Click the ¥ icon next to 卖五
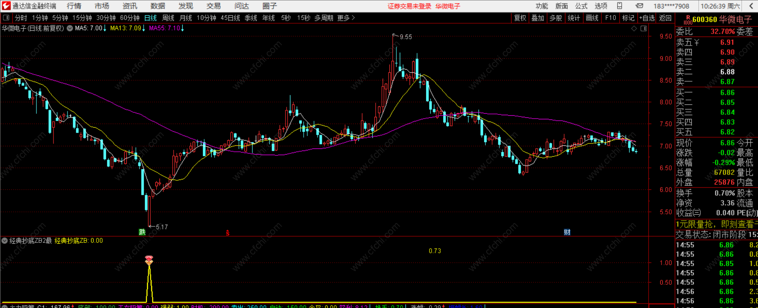The image size is (758, 308). pos(697,42)
